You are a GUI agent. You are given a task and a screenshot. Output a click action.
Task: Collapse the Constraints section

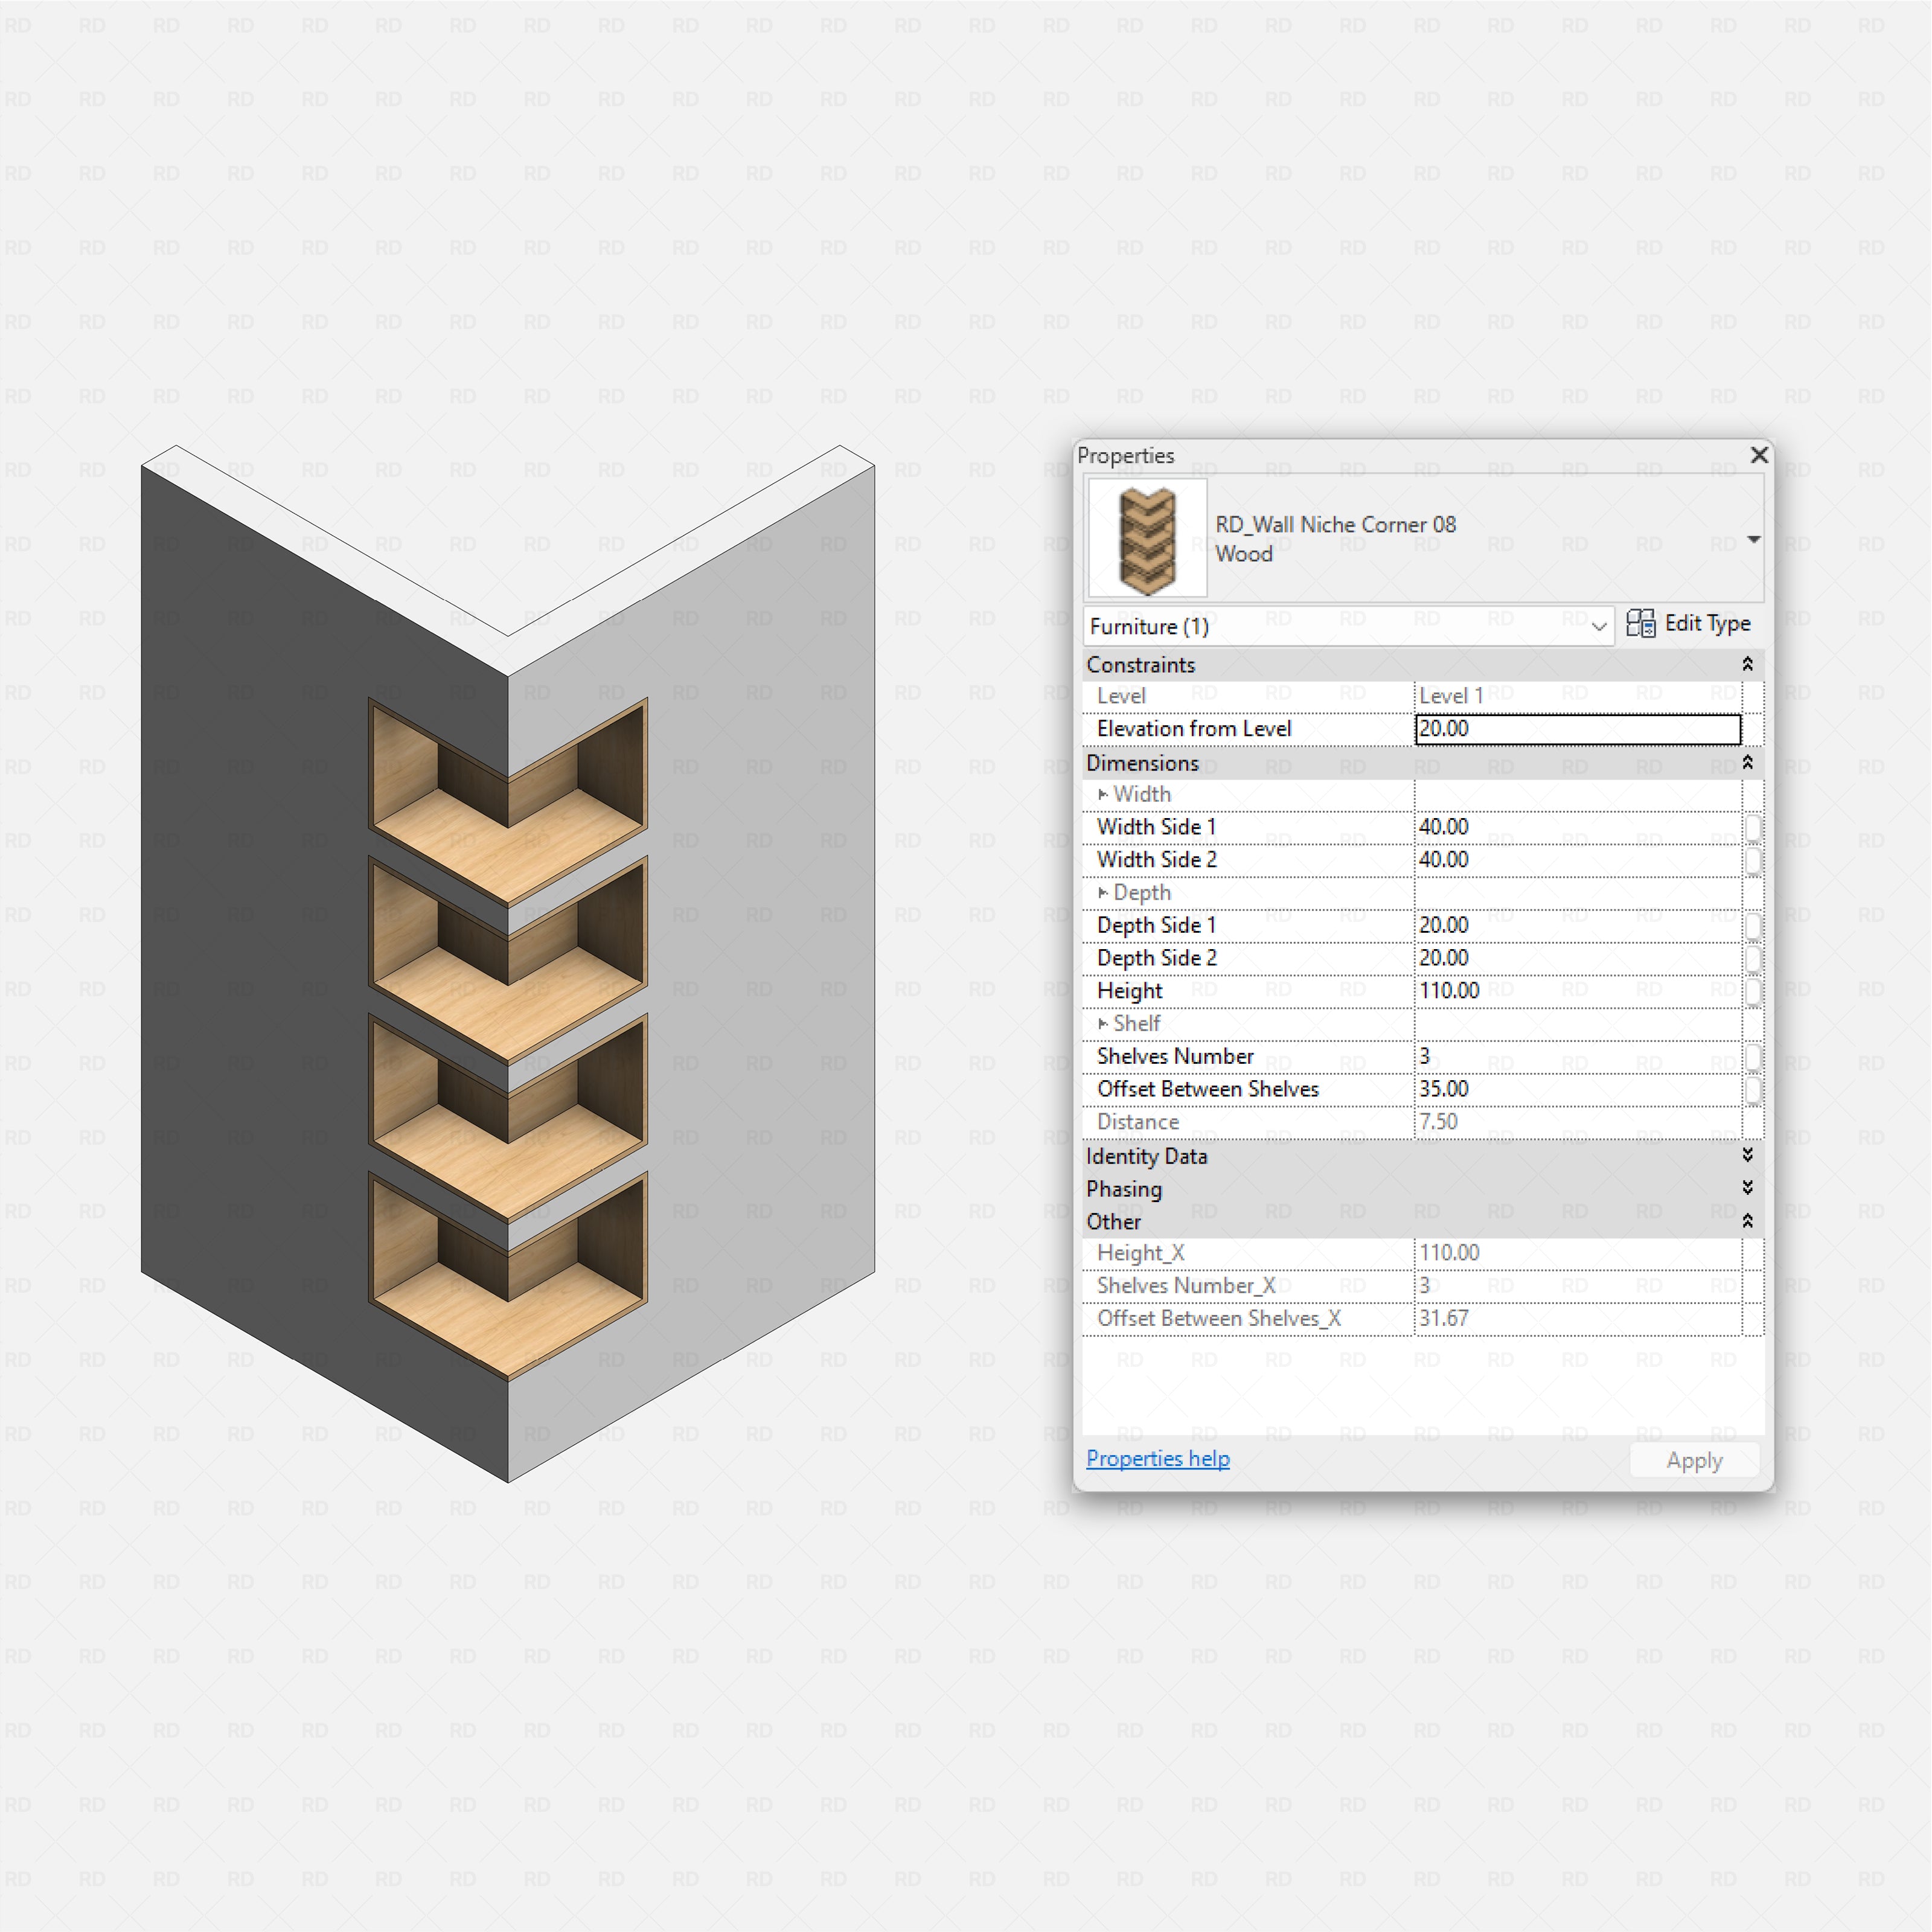coord(1747,664)
